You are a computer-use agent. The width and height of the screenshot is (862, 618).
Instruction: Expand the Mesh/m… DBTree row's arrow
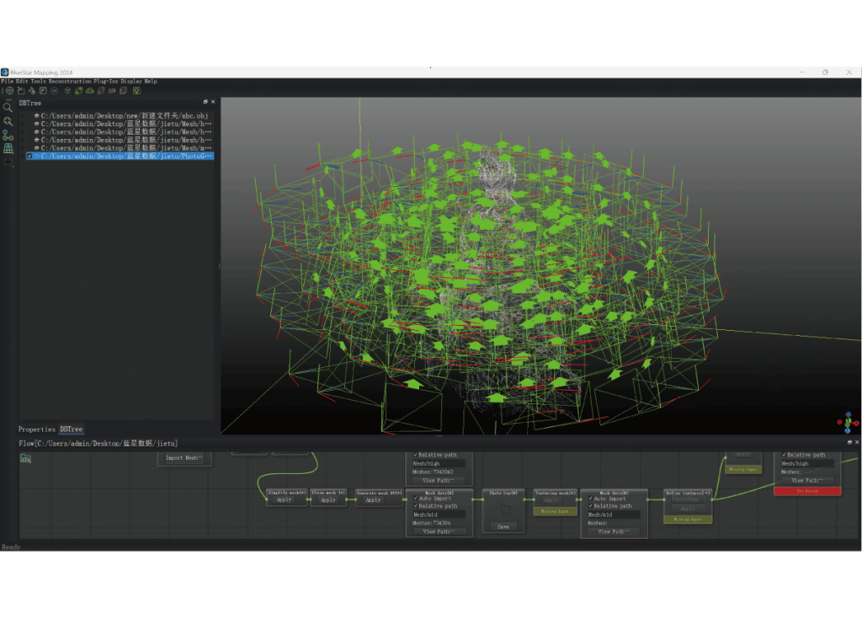coord(23,148)
